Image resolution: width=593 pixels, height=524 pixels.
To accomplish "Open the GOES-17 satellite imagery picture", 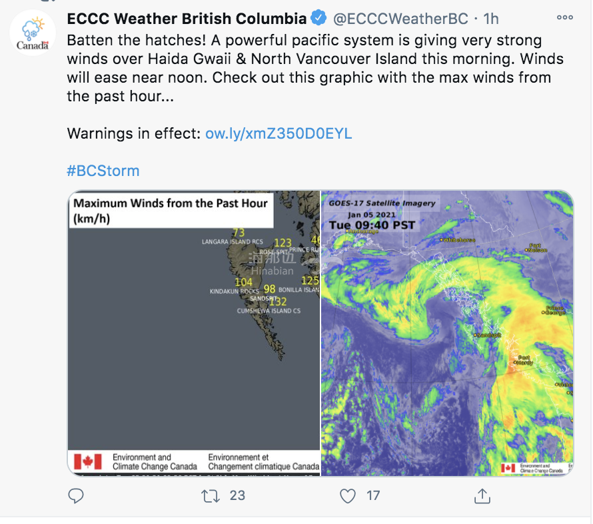I will pos(447,333).
